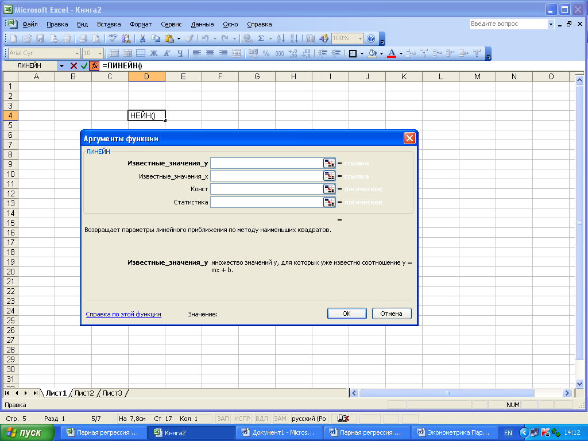
Task: Click the Decrease Indent icon
Action: coord(323,53)
